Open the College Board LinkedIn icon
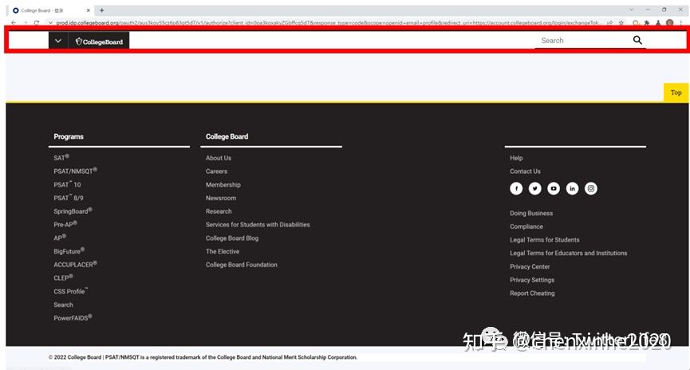This screenshot has height=370, width=690. point(572,188)
